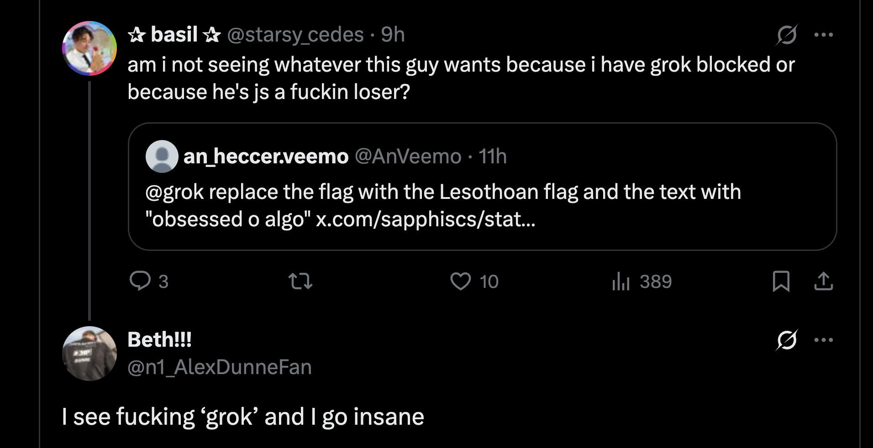Click the Grok icon on Beth's post
The width and height of the screenshot is (873, 448).
[786, 340]
